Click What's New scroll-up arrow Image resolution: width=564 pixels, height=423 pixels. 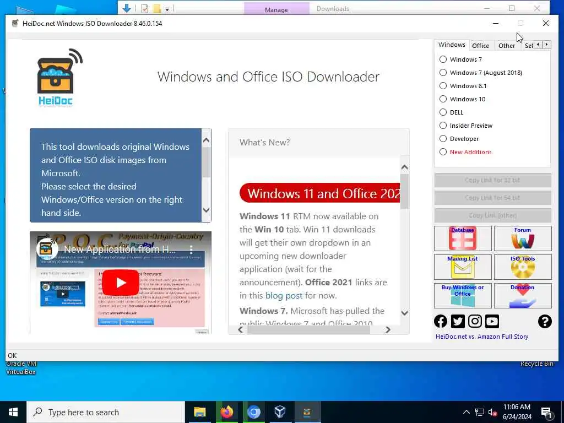[404, 167]
